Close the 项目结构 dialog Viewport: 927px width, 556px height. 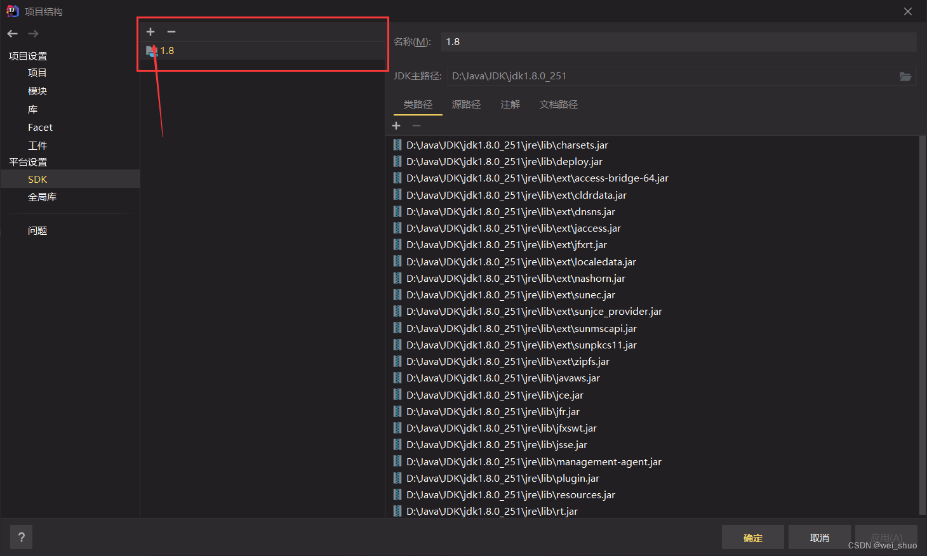[x=908, y=11]
